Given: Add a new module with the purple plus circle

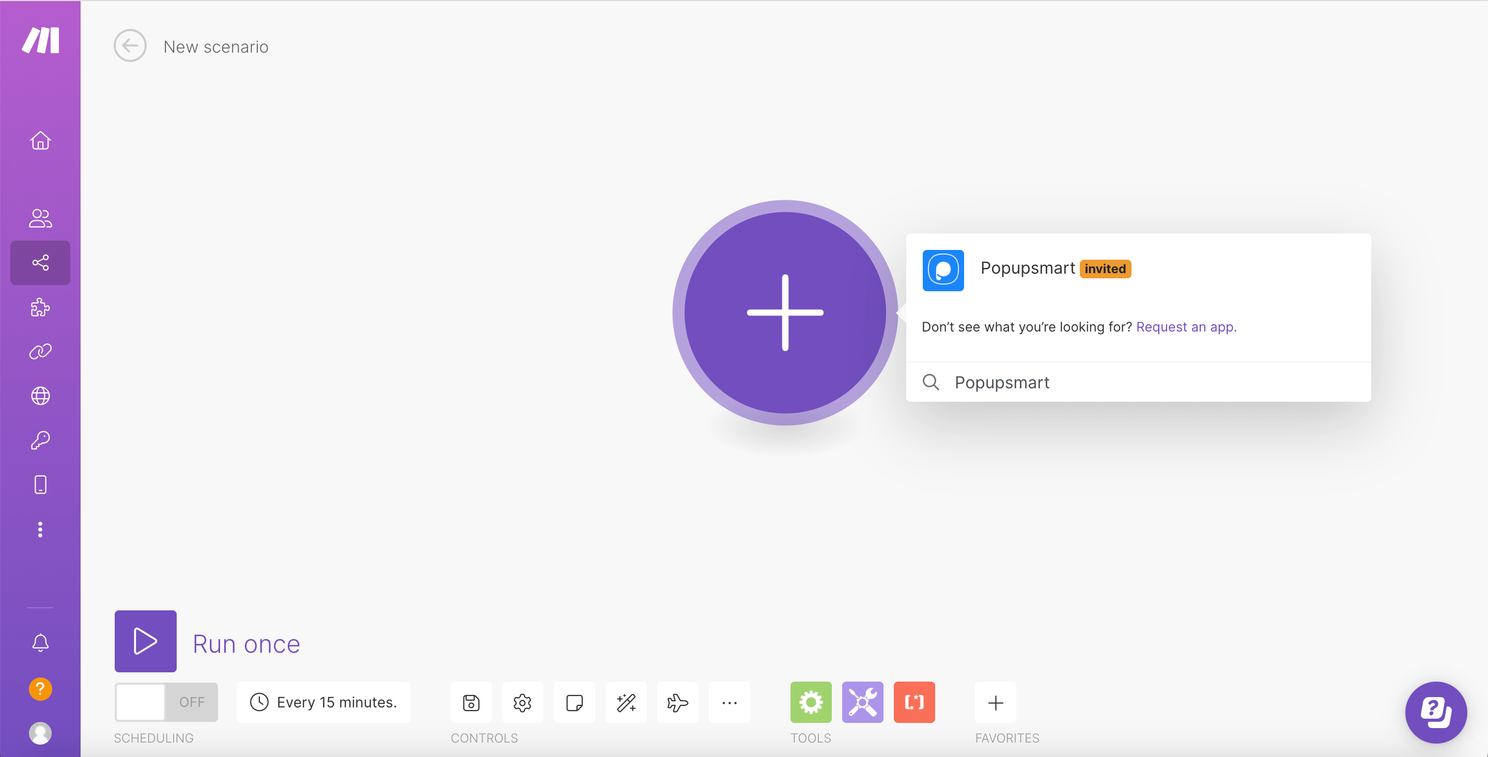Looking at the screenshot, I should 784,312.
